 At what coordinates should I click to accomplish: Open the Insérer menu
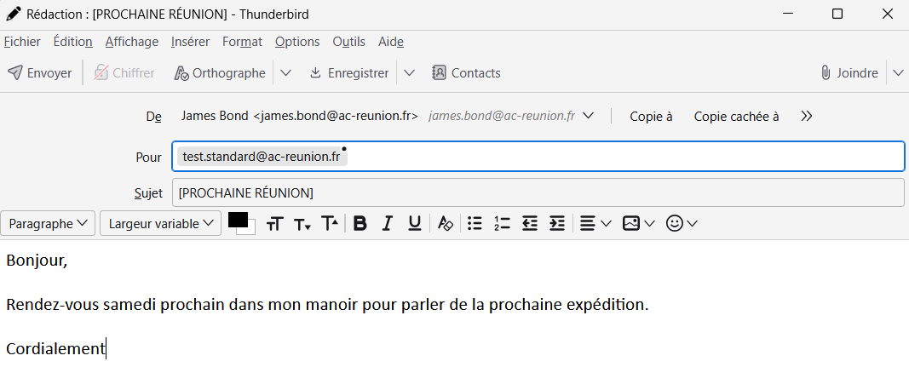[x=190, y=42]
